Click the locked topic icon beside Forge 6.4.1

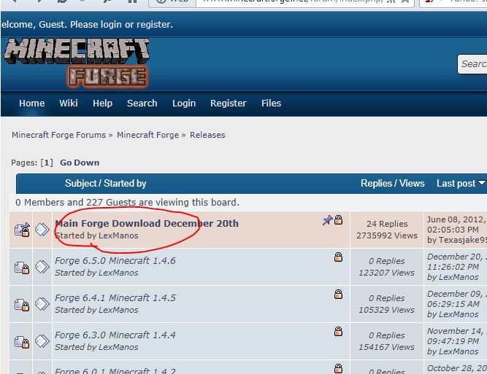(x=22, y=304)
